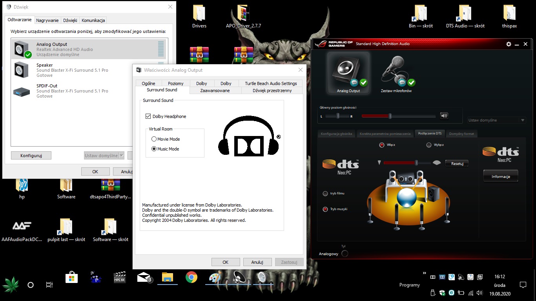Open AAFAudioPackDC desktop icon

[x=22, y=230]
